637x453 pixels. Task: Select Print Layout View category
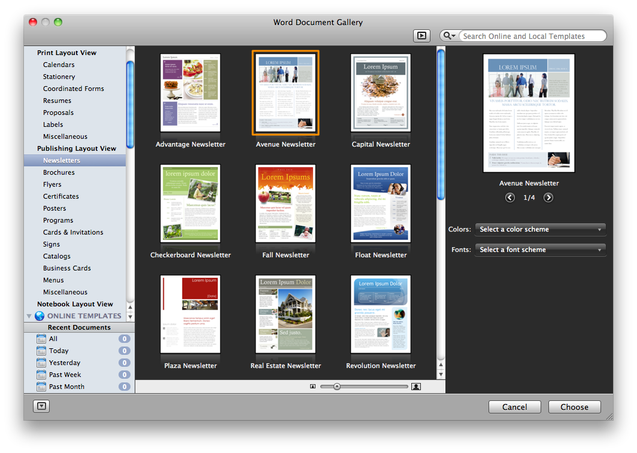66,53
